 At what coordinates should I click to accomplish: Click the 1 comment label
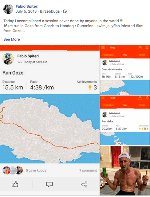tap(88, 170)
